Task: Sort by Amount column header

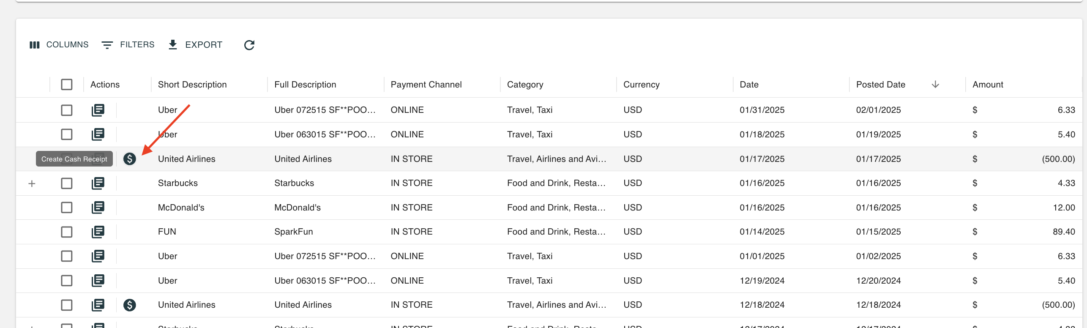Action: 987,85
